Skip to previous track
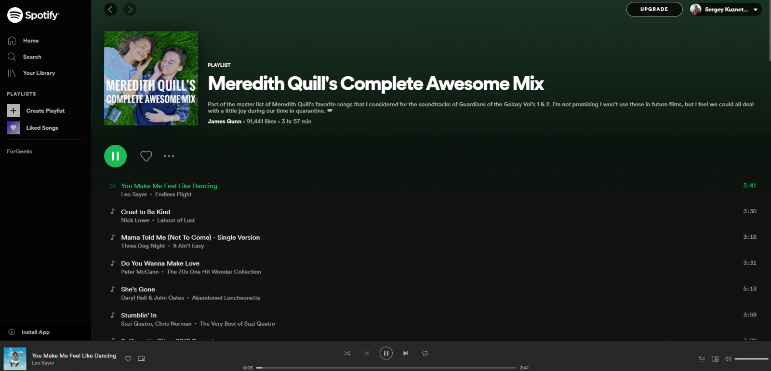The image size is (771, 371). tap(367, 353)
